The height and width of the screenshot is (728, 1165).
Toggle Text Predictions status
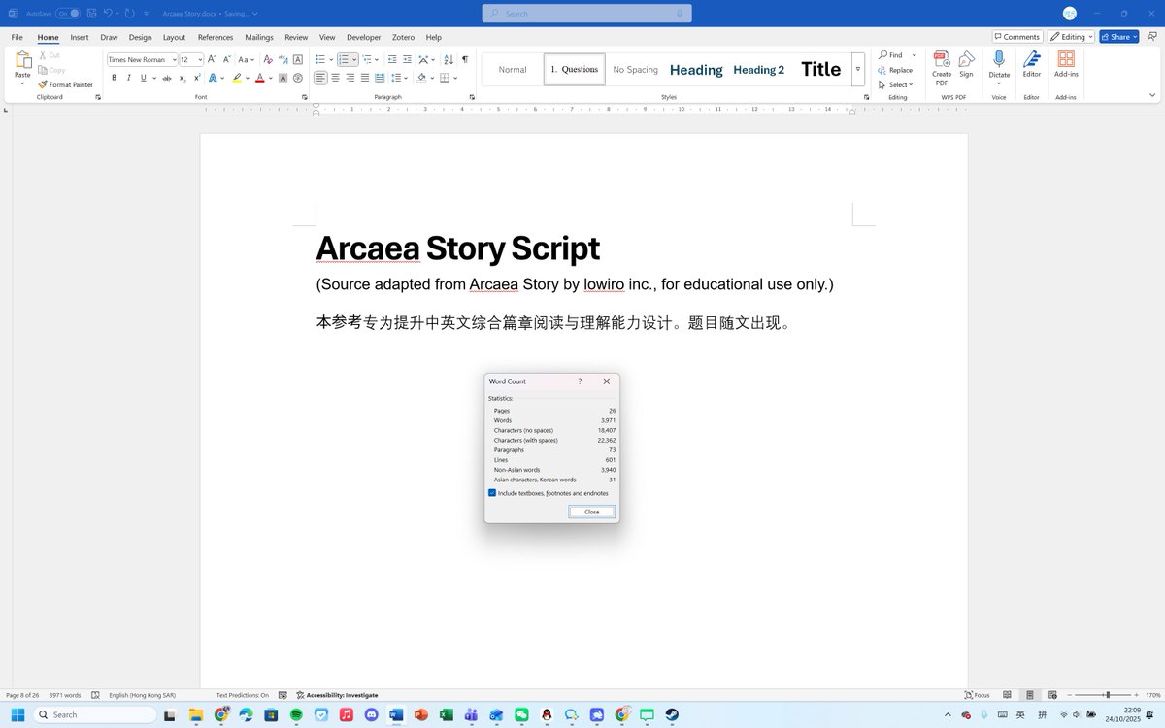(x=242, y=695)
